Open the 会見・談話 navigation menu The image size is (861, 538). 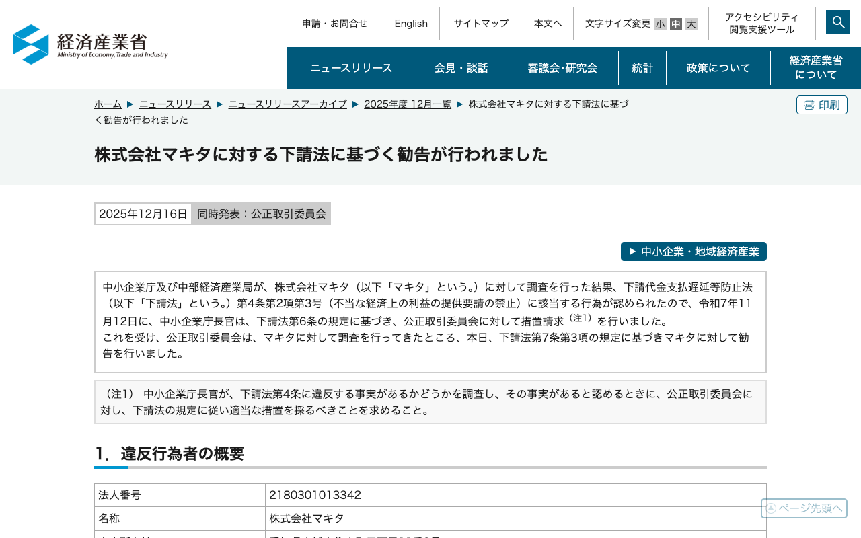[461, 68]
